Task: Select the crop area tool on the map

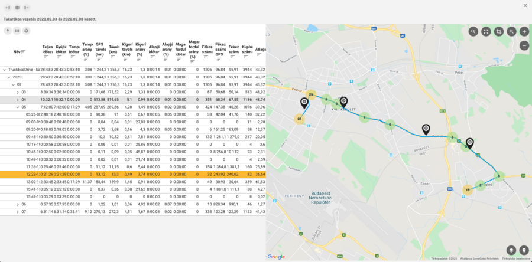Action: tap(499, 32)
